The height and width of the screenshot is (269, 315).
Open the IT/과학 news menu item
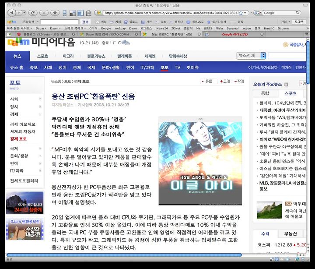coord(147,67)
